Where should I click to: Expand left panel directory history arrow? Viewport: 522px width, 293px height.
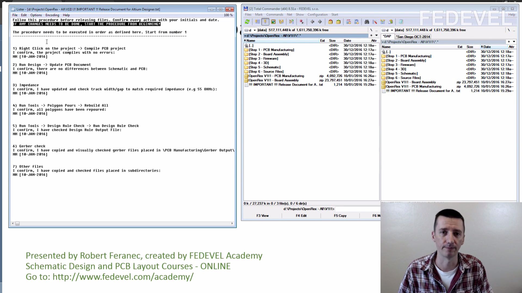pos(377,36)
